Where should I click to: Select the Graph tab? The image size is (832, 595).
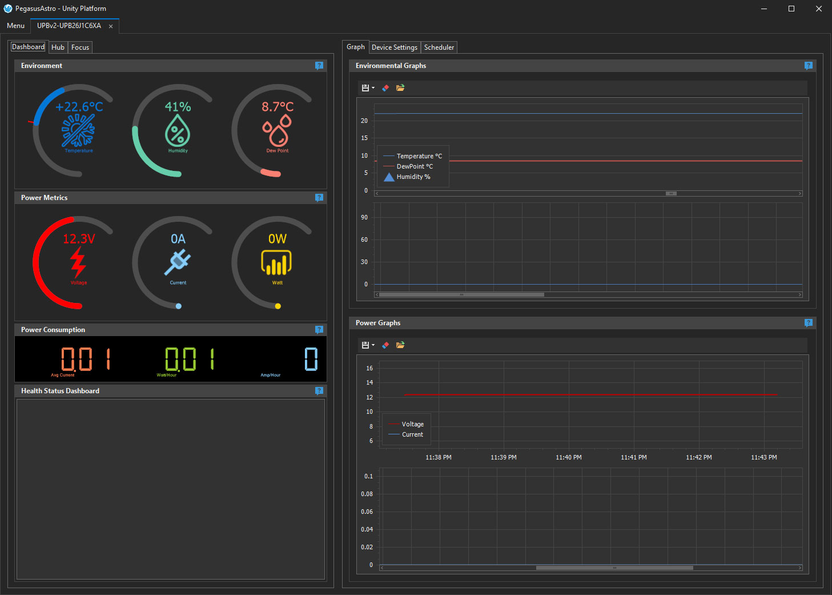tap(355, 47)
